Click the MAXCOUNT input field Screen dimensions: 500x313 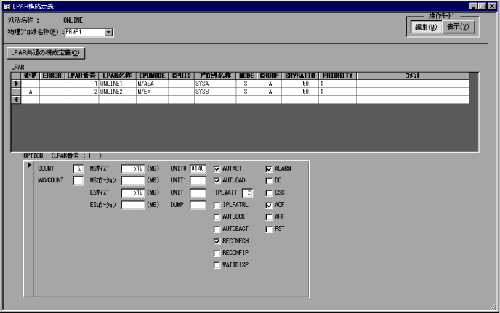78,181
